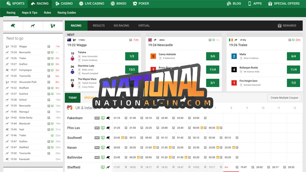Bet on Canny Adelaide at 5/6
This screenshot has height=172, width=306.
point(213,56)
